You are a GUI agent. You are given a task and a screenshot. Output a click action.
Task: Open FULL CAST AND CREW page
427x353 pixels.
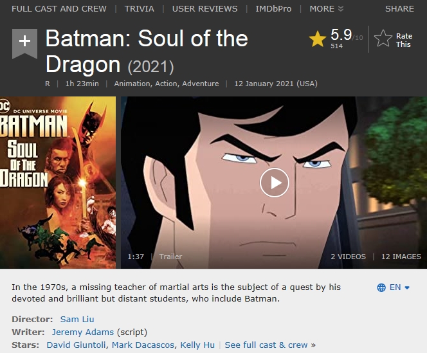coord(59,9)
